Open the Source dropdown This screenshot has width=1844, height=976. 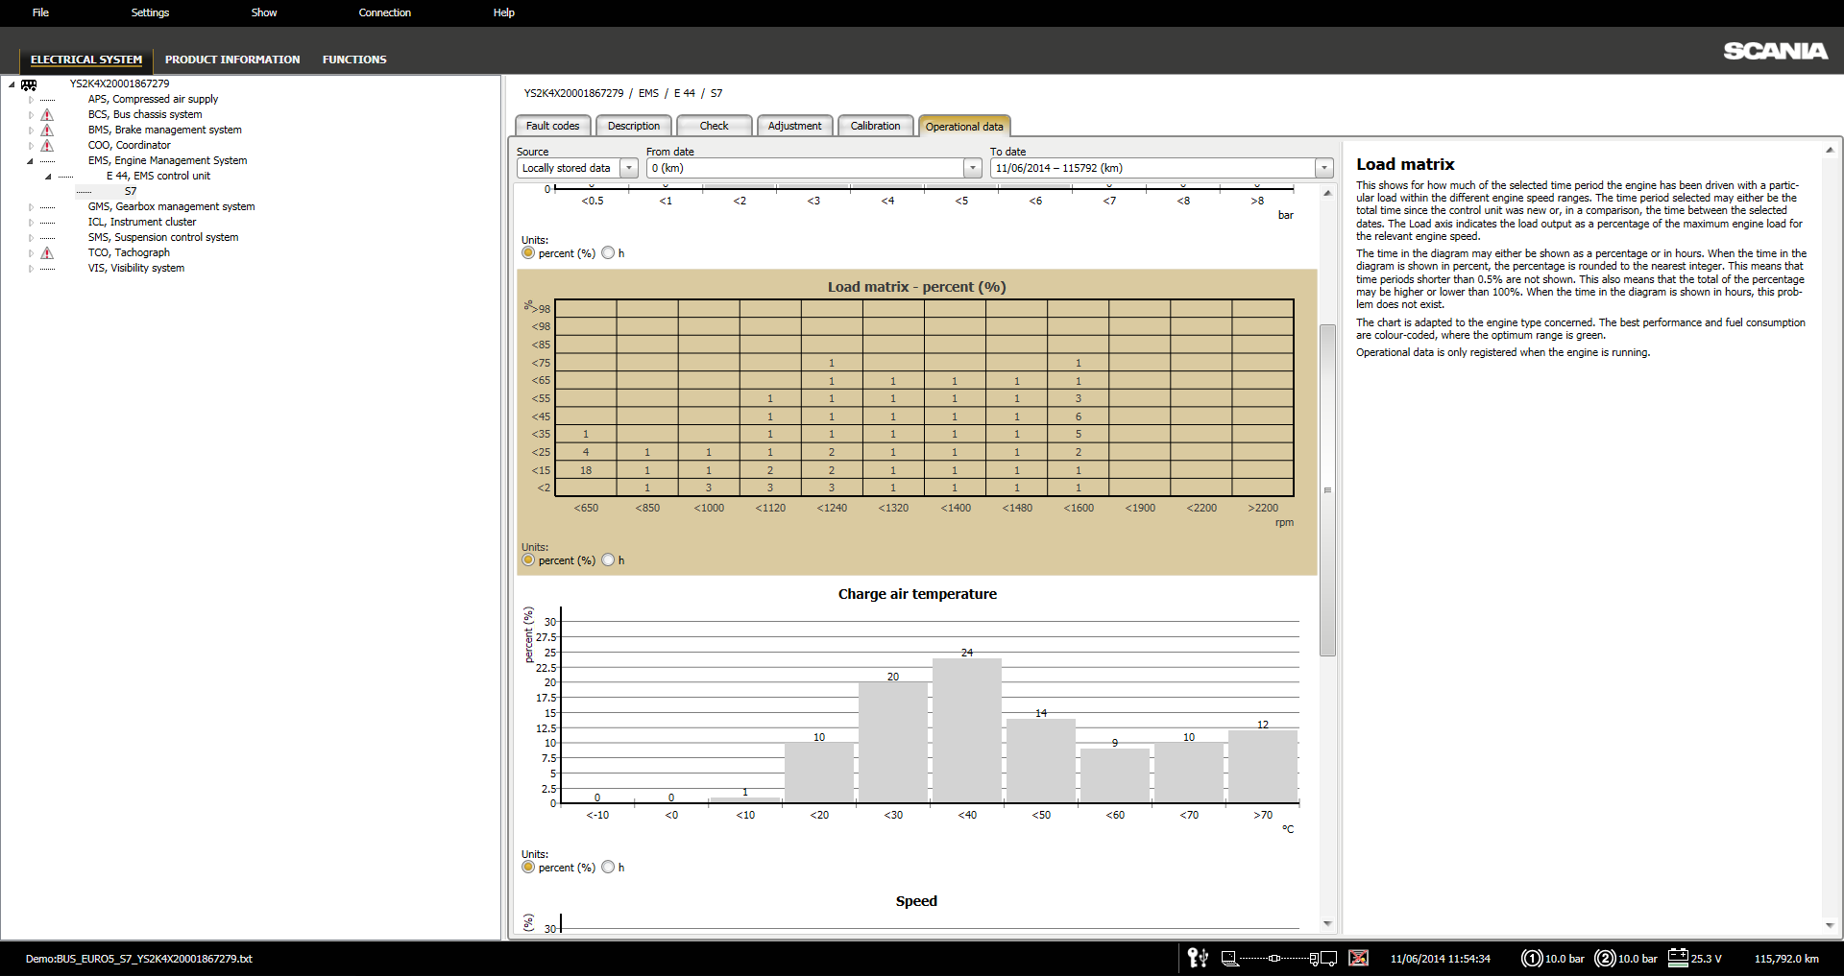tap(629, 168)
